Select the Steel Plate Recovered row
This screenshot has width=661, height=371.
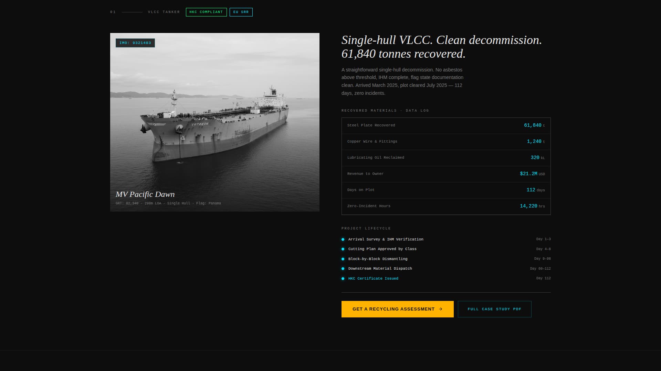446,126
